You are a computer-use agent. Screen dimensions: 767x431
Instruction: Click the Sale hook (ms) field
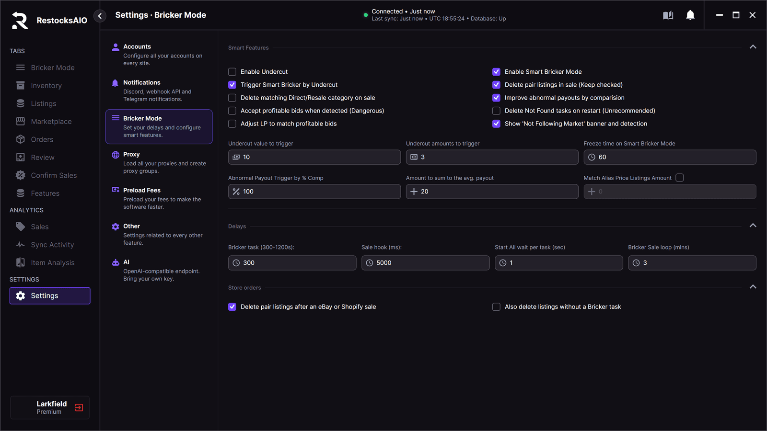click(x=426, y=263)
